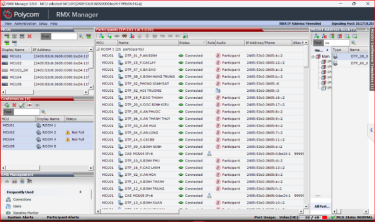Click the red X delete MCU icon
Image resolution: width=375 pixels, height=222 pixels.
(x=29, y=36)
